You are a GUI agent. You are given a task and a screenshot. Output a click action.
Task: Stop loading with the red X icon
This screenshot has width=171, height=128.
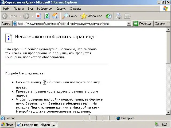pyautogui.click(x=38, y=16)
